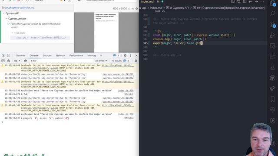The height and width of the screenshot is (156, 278).
Task: Expand the logged {major, minor, patch} object
Action: pyautogui.click(x=22, y=118)
